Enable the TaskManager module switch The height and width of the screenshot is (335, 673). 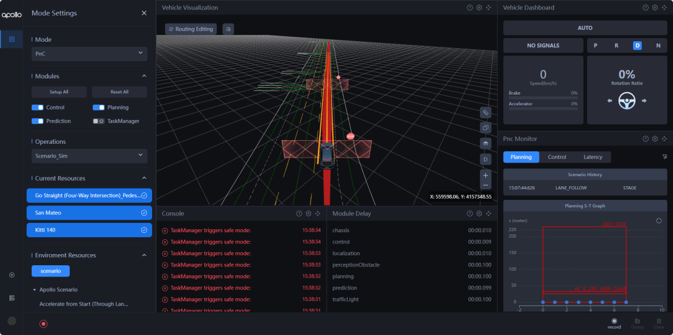click(98, 121)
